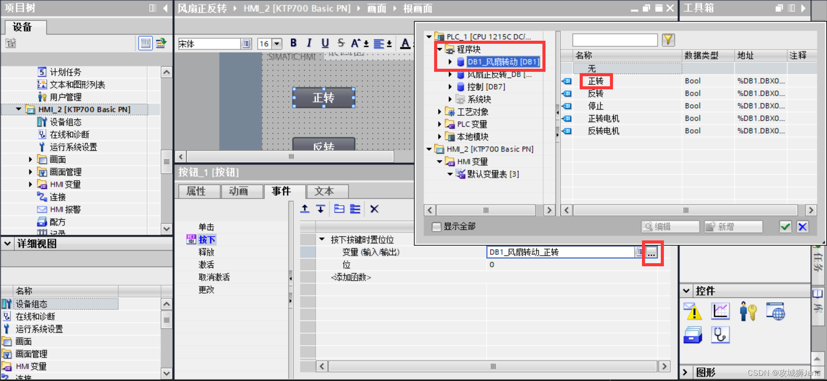Screen dimensions: 827x381
Task: Switch to the 事件 tab
Action: pyautogui.click(x=285, y=191)
